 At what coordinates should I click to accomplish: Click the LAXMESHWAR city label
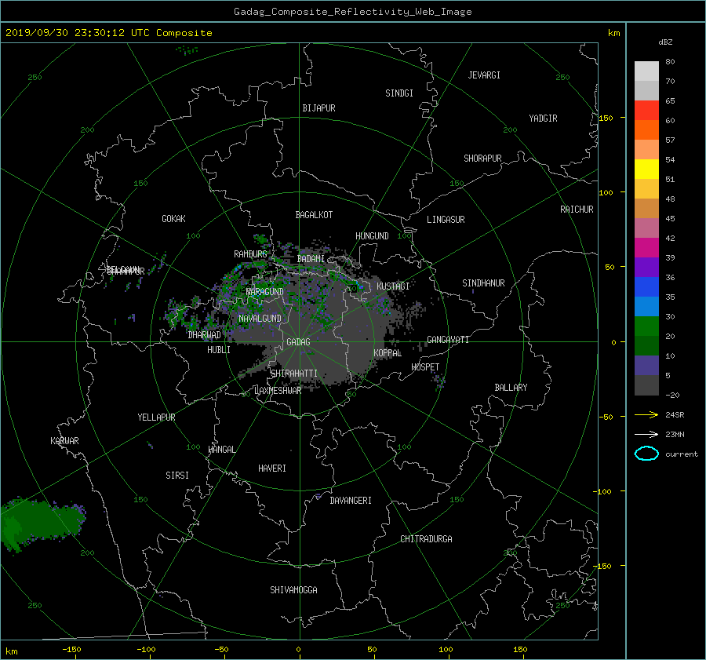(x=278, y=391)
